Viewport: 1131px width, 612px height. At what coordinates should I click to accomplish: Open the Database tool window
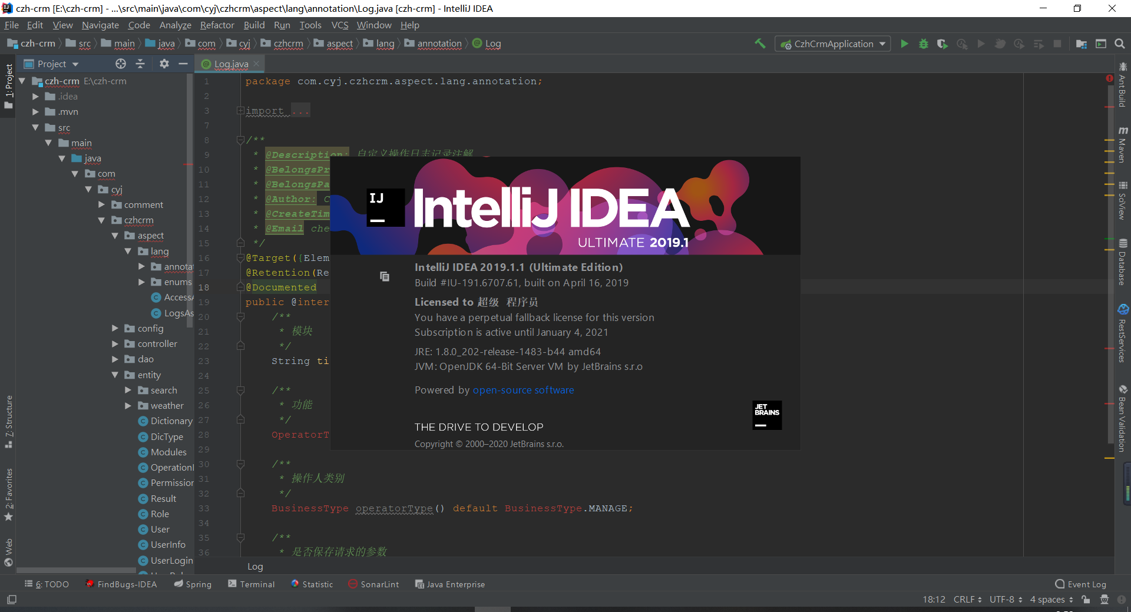click(1123, 262)
